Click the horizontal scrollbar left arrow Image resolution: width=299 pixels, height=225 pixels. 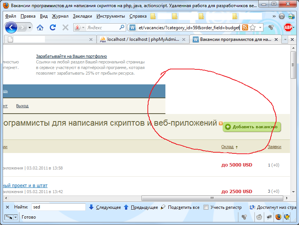pos(6,198)
